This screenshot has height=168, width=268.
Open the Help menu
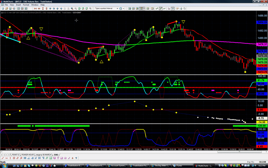[42, 5]
